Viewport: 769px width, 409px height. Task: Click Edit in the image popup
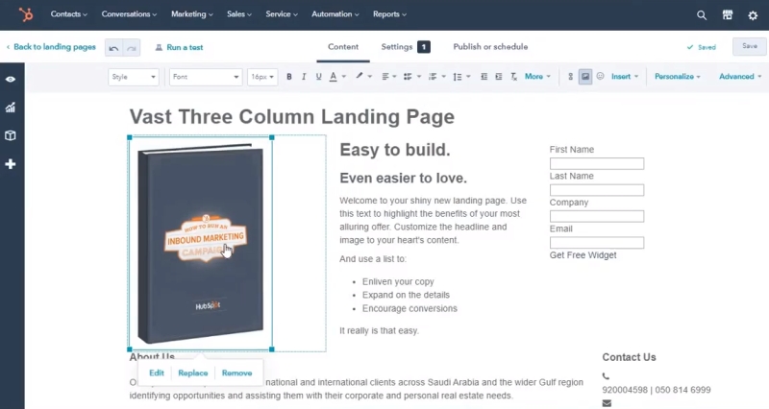pyautogui.click(x=157, y=373)
